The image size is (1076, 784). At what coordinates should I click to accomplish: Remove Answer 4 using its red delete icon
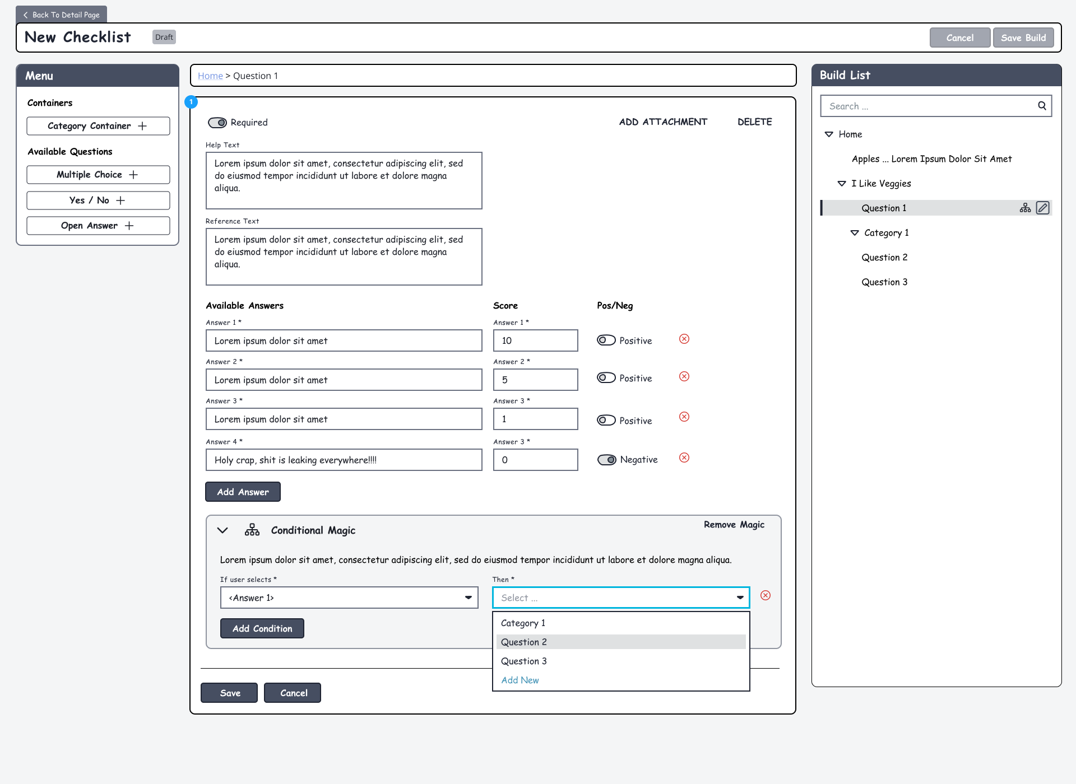[x=684, y=458]
